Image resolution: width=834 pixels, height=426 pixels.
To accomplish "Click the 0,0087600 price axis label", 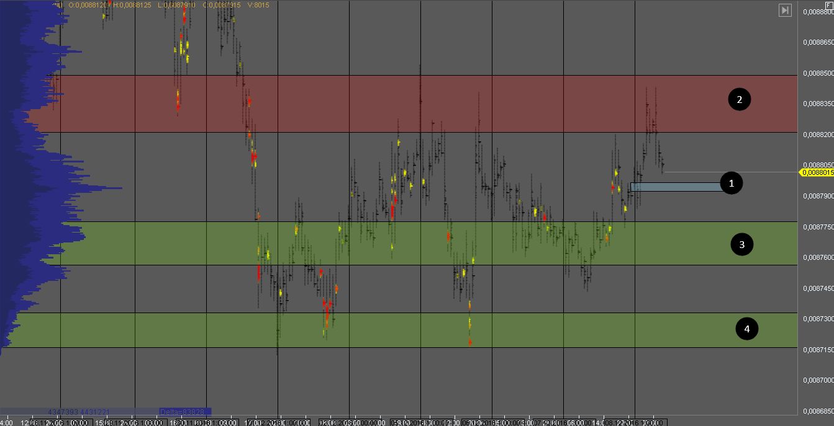I will [x=818, y=257].
